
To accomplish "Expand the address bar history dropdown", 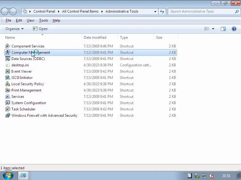I will point(155,11).
